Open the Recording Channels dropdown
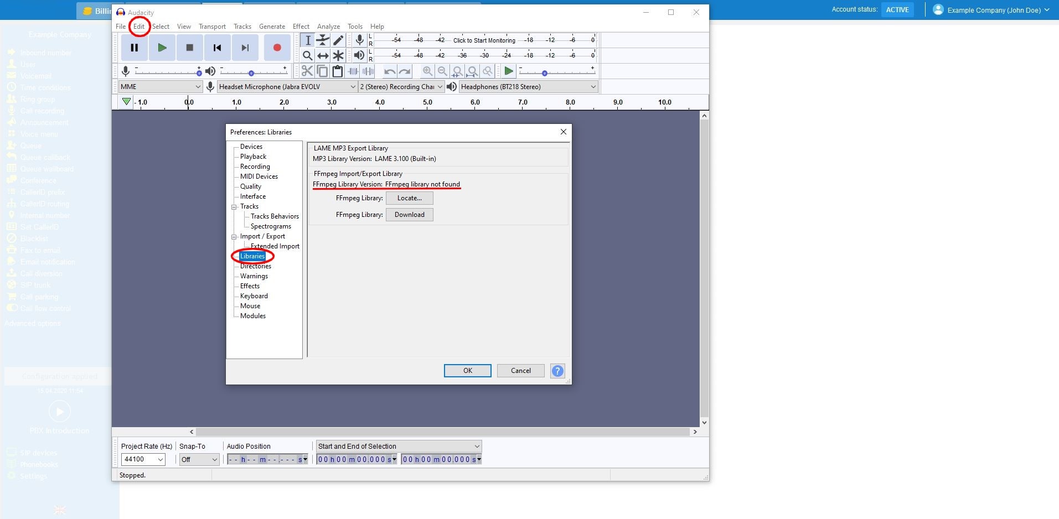The width and height of the screenshot is (1059, 519). [401, 86]
